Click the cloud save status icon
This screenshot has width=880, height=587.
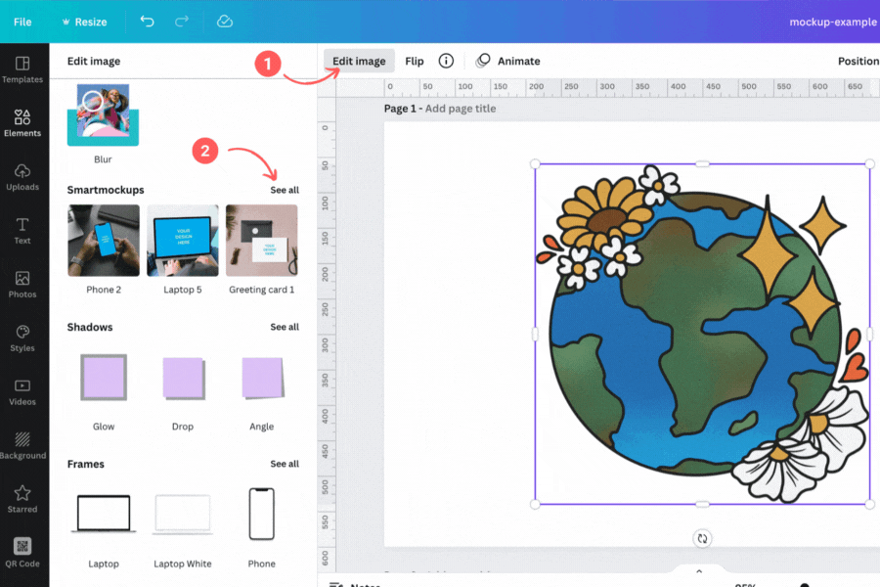click(x=225, y=22)
